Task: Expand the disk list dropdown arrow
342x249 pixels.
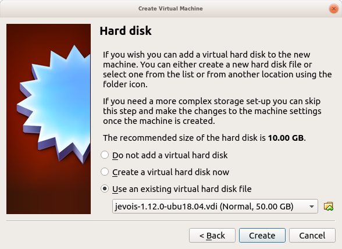Action: 312,207
